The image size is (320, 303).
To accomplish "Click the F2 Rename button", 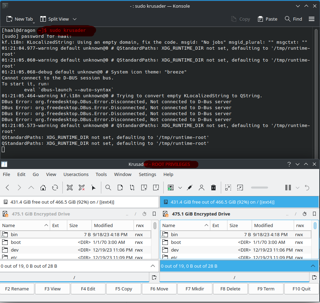I will pos(17,289).
